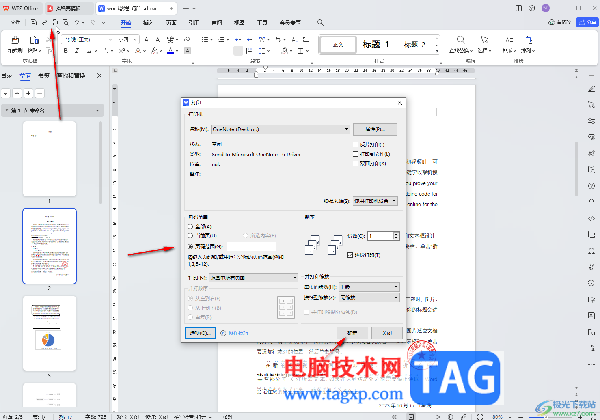Select the Current page radio 当前页
This screenshot has height=420, width=600.
click(x=190, y=235)
